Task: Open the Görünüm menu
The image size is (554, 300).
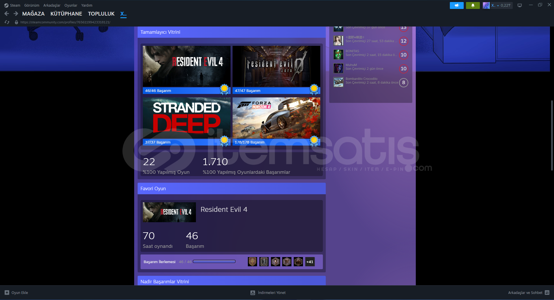Action: 32,5
